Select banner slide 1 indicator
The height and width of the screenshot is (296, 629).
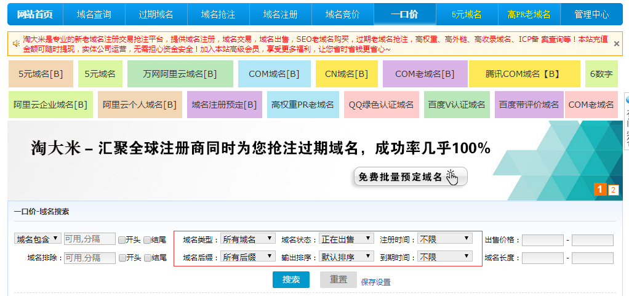[600, 190]
